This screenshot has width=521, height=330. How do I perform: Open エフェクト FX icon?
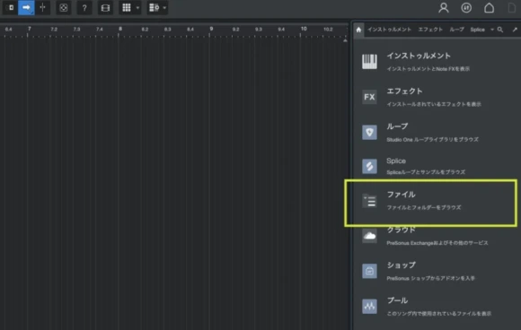coord(369,97)
